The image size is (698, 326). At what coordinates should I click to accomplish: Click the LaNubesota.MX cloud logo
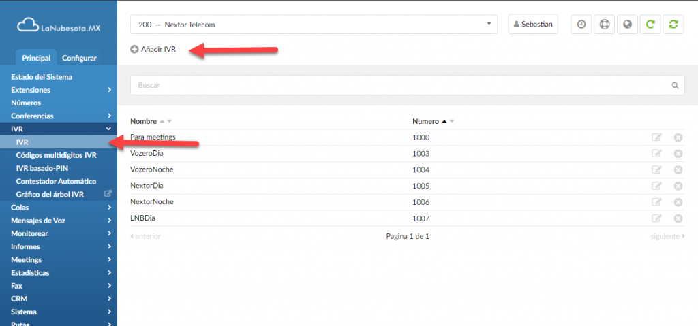tap(59, 25)
